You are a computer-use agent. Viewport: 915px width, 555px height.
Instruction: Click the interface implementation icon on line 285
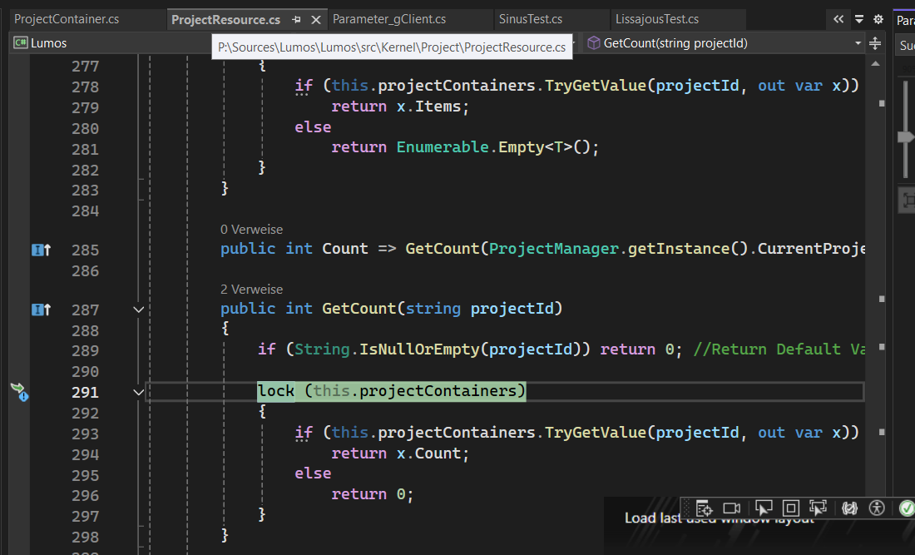(x=41, y=250)
